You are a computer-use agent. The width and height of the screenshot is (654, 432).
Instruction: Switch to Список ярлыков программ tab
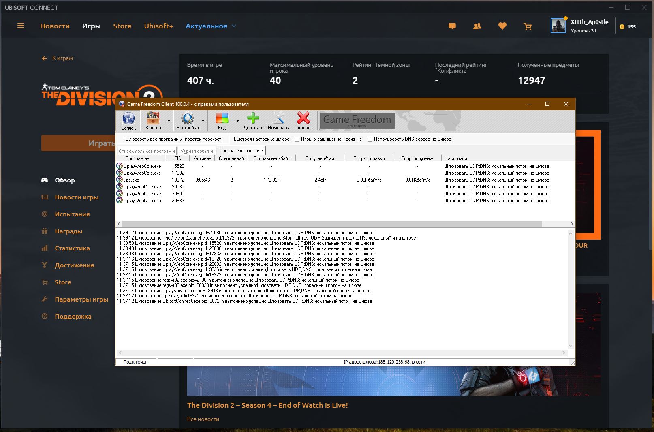click(x=146, y=151)
